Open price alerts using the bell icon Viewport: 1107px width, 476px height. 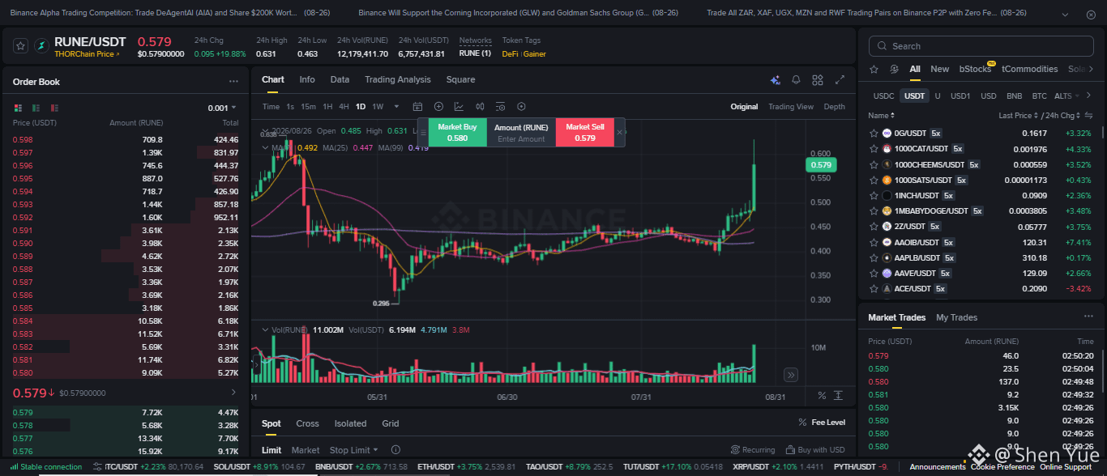click(797, 79)
